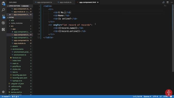Open the main.ts file
Image resolution: width=174 pixels, height=98 pixels.
[x=20, y=63]
